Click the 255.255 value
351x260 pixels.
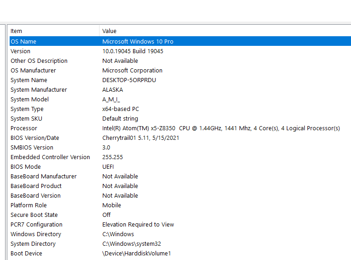pyautogui.click(x=112, y=157)
